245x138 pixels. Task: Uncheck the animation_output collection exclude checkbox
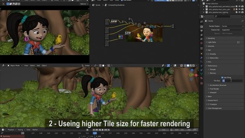click(237, 7)
